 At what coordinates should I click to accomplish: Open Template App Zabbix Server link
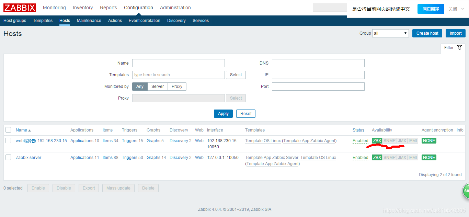tap(272, 158)
